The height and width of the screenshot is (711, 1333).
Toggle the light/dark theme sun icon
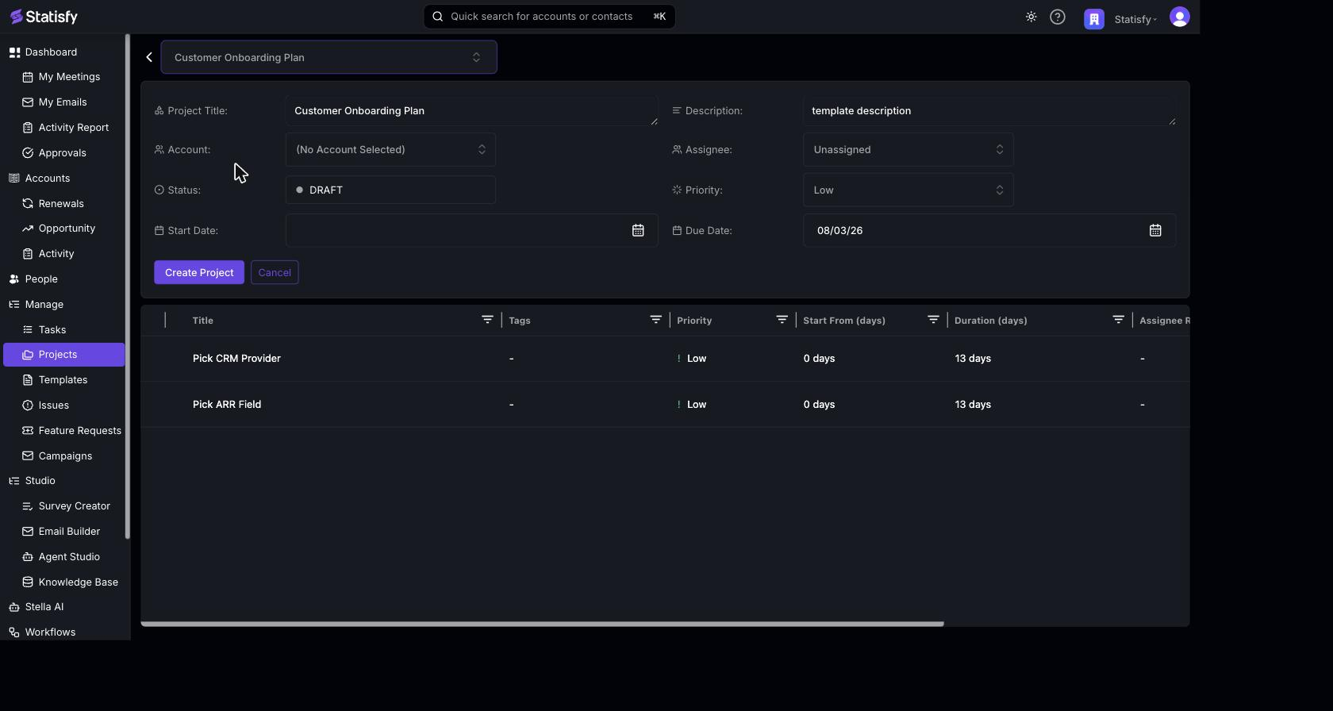[x=1031, y=17]
